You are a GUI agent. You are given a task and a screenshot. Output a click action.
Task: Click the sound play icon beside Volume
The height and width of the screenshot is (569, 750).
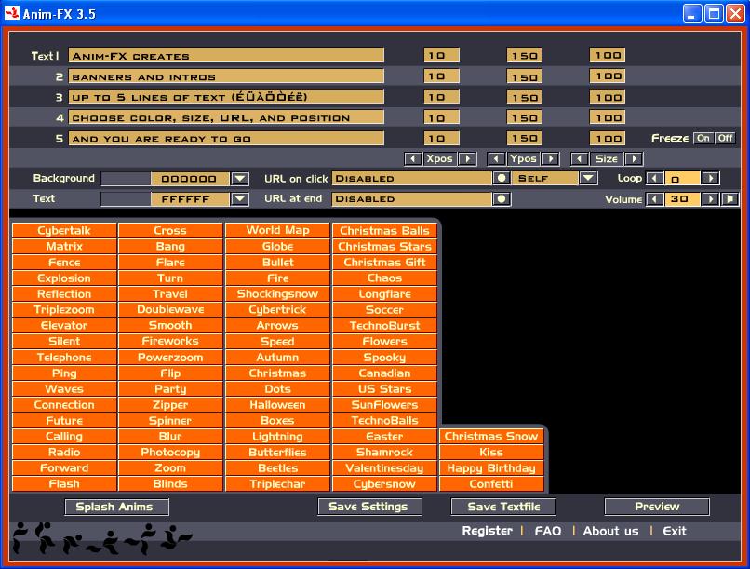point(730,199)
